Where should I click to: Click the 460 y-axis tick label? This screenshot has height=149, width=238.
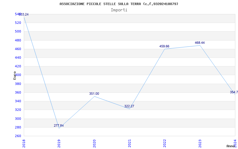tap(18, 49)
